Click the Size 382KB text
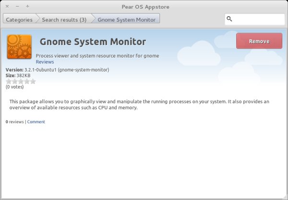 [18, 76]
